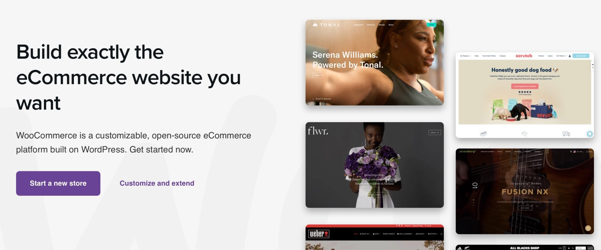Click the Tonal logo in first showcase

tap(326, 25)
